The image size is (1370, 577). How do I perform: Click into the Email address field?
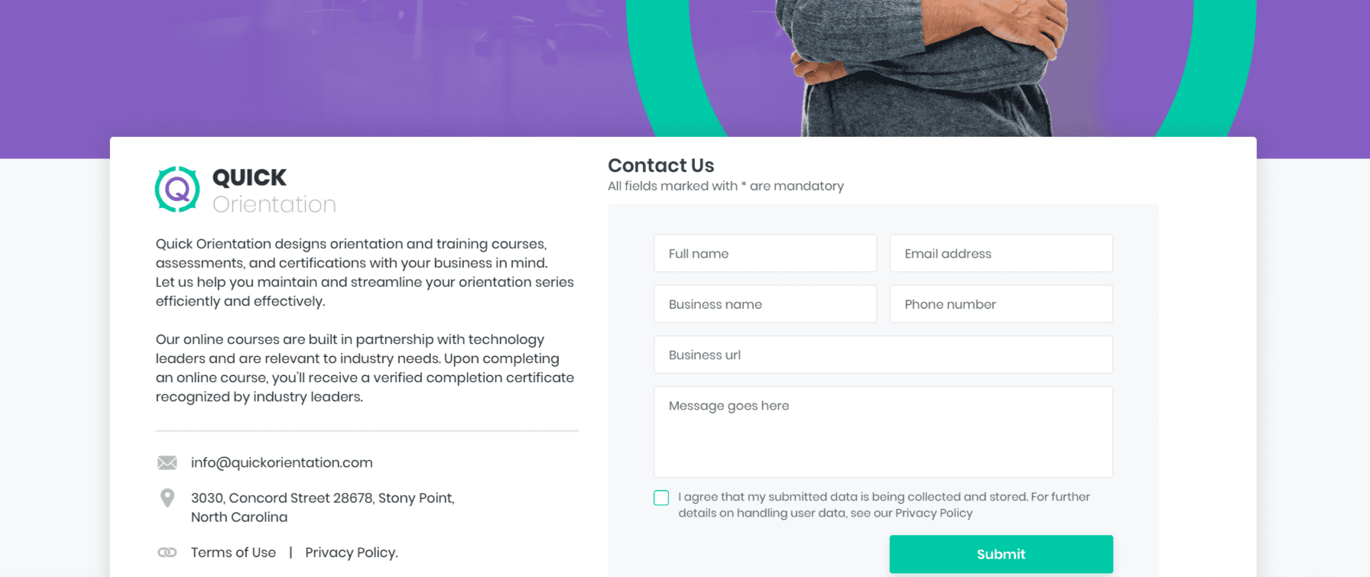[1000, 254]
